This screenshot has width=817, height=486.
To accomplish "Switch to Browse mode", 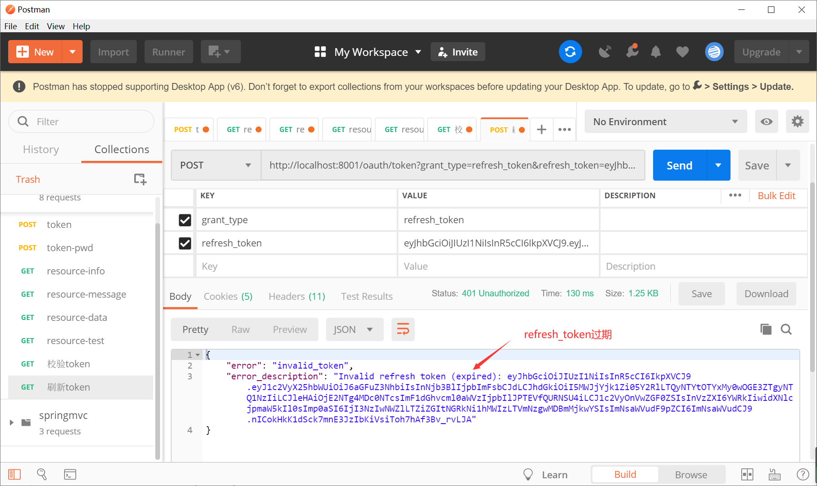I will tap(691, 474).
